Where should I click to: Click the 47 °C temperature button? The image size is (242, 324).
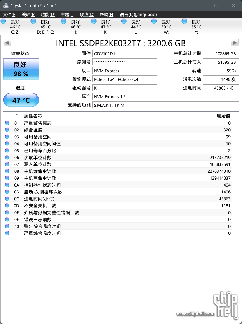(21, 100)
